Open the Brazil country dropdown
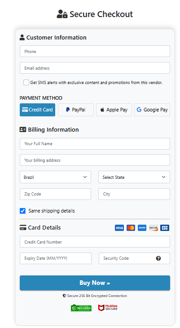Image resolution: width=180 pixels, height=328 pixels. tap(55, 177)
